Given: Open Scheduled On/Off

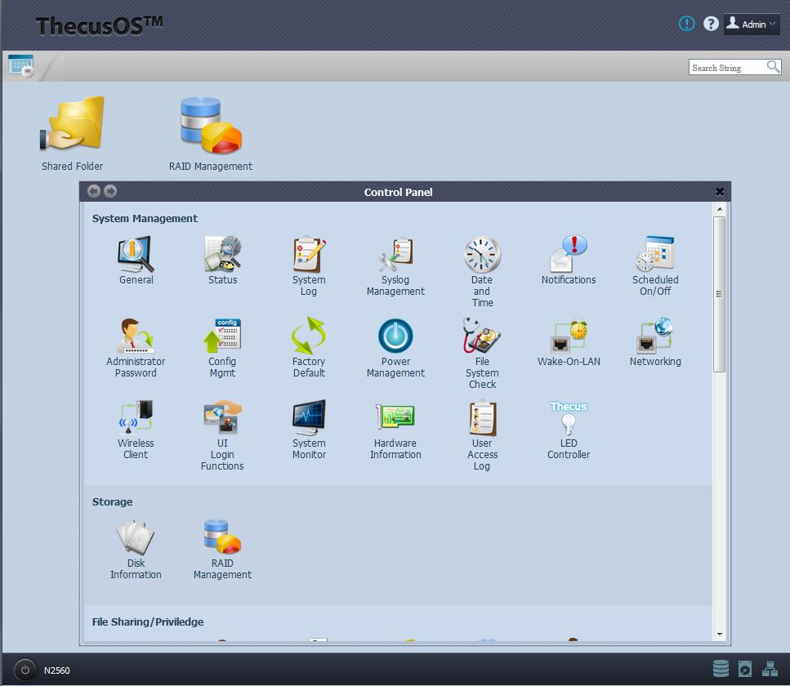Looking at the screenshot, I should coord(655,266).
